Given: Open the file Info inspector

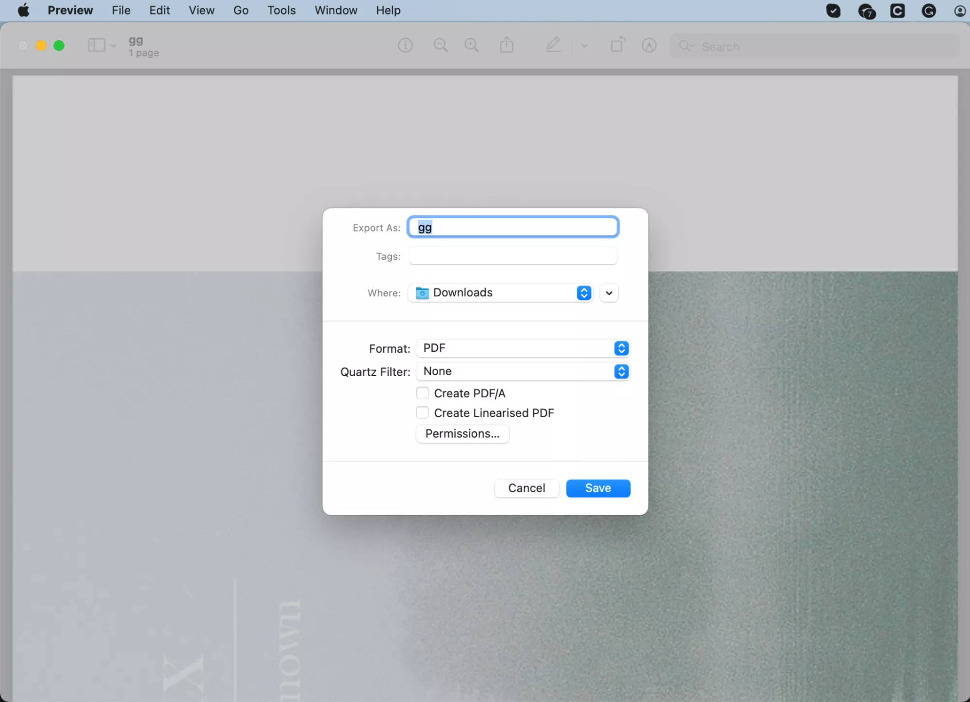Looking at the screenshot, I should pos(405,45).
